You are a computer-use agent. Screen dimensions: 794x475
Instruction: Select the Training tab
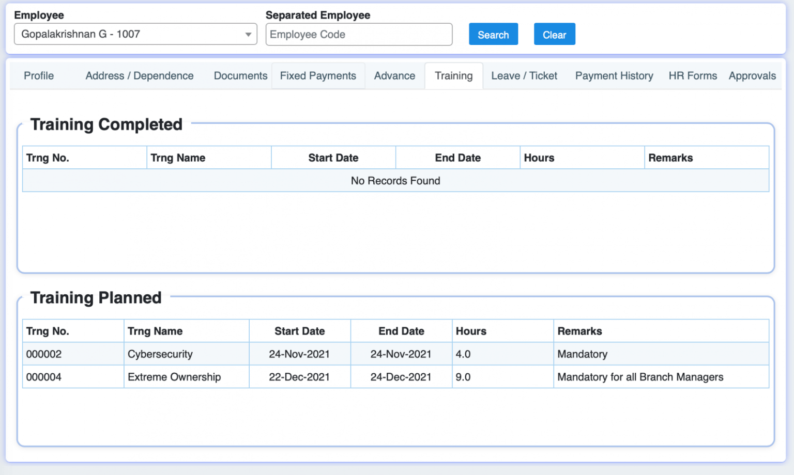click(x=453, y=76)
